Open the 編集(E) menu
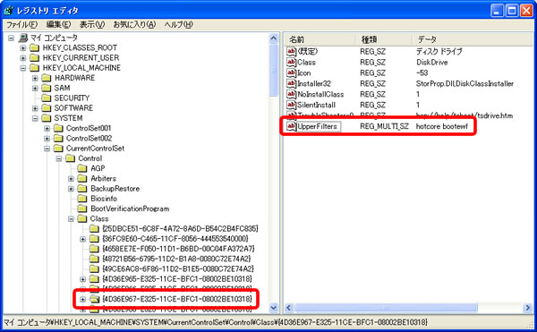This screenshot has width=537, height=332. click(58, 25)
